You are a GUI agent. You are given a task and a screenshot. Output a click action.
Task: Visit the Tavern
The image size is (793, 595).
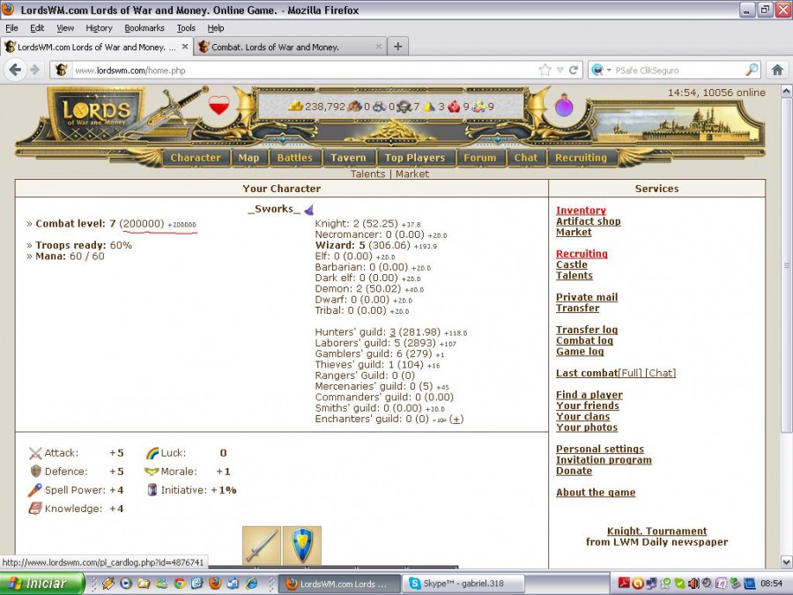348,158
